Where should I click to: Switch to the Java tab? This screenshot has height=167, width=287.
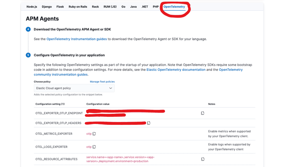(x=134, y=7)
